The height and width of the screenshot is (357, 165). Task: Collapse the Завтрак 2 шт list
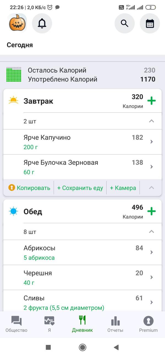151,121
